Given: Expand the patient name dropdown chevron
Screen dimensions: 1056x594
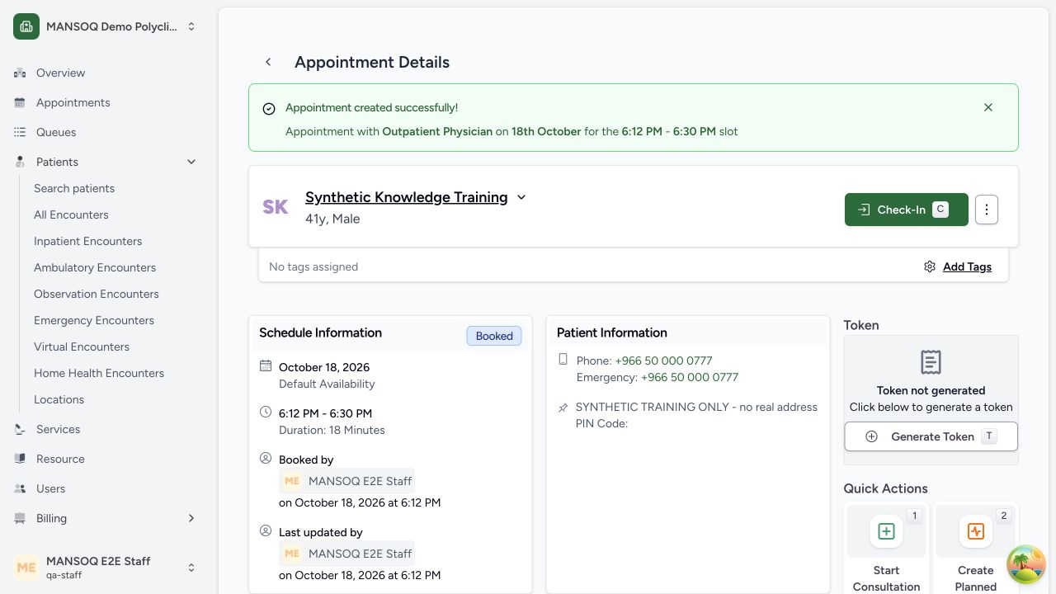Looking at the screenshot, I should pyautogui.click(x=521, y=197).
